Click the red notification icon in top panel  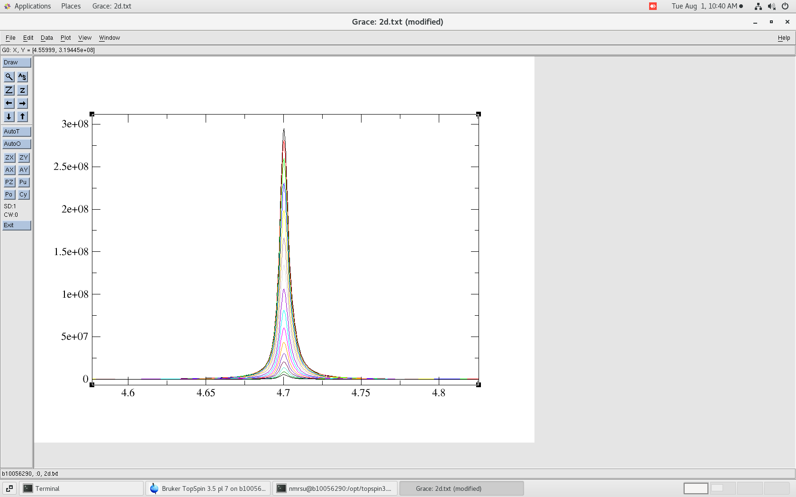tap(653, 6)
